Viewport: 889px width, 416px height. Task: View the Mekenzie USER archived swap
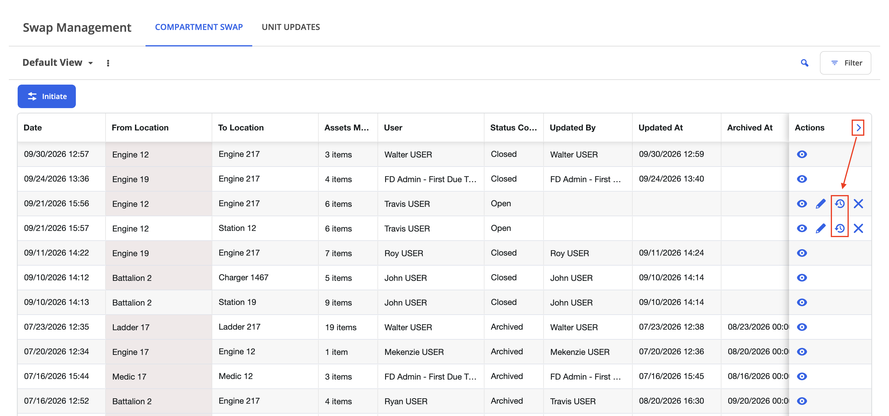[x=802, y=351]
